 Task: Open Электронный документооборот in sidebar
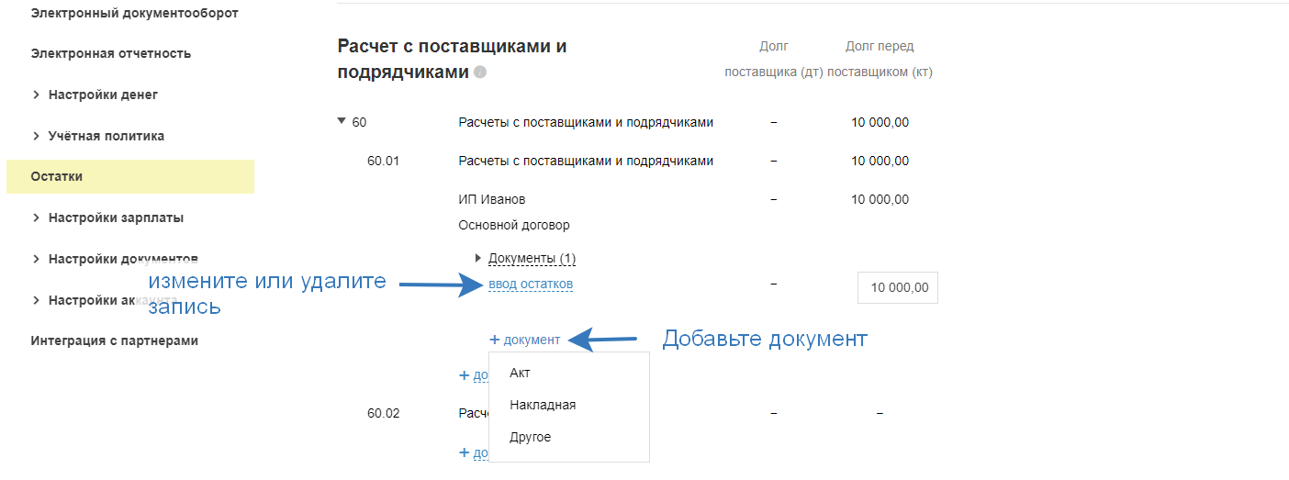[134, 13]
